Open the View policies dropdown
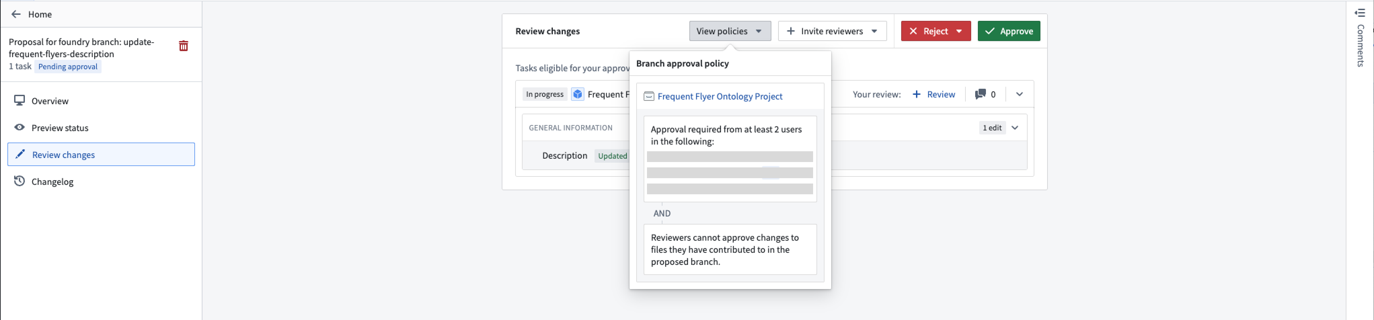The width and height of the screenshot is (1374, 320). click(730, 31)
